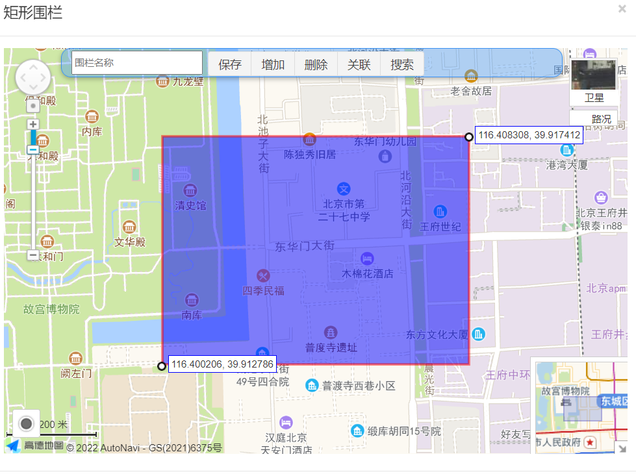Click the 缎库胡同15号院 residence icon
This screenshot has height=476, width=636.
point(357,431)
